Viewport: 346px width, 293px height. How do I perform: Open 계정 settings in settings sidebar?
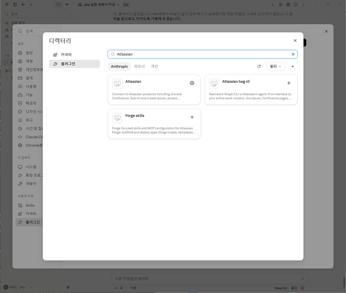click(x=29, y=61)
